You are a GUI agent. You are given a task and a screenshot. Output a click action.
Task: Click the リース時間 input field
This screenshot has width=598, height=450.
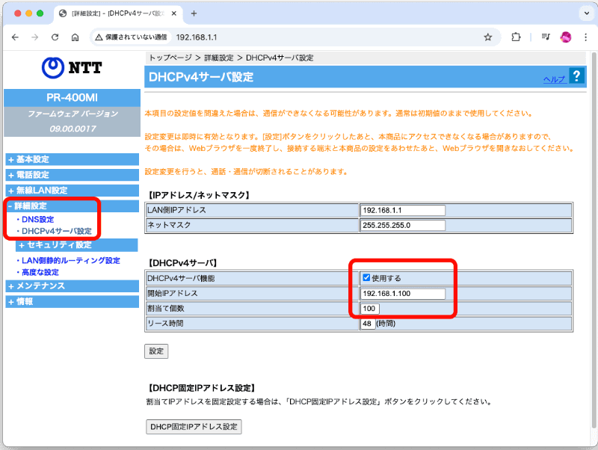(x=369, y=324)
